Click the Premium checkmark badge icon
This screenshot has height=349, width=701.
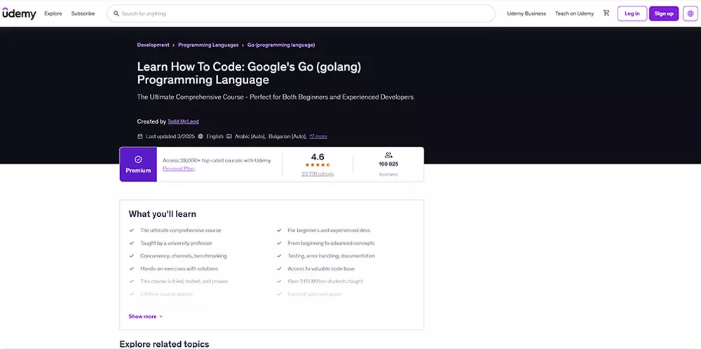[x=138, y=159]
